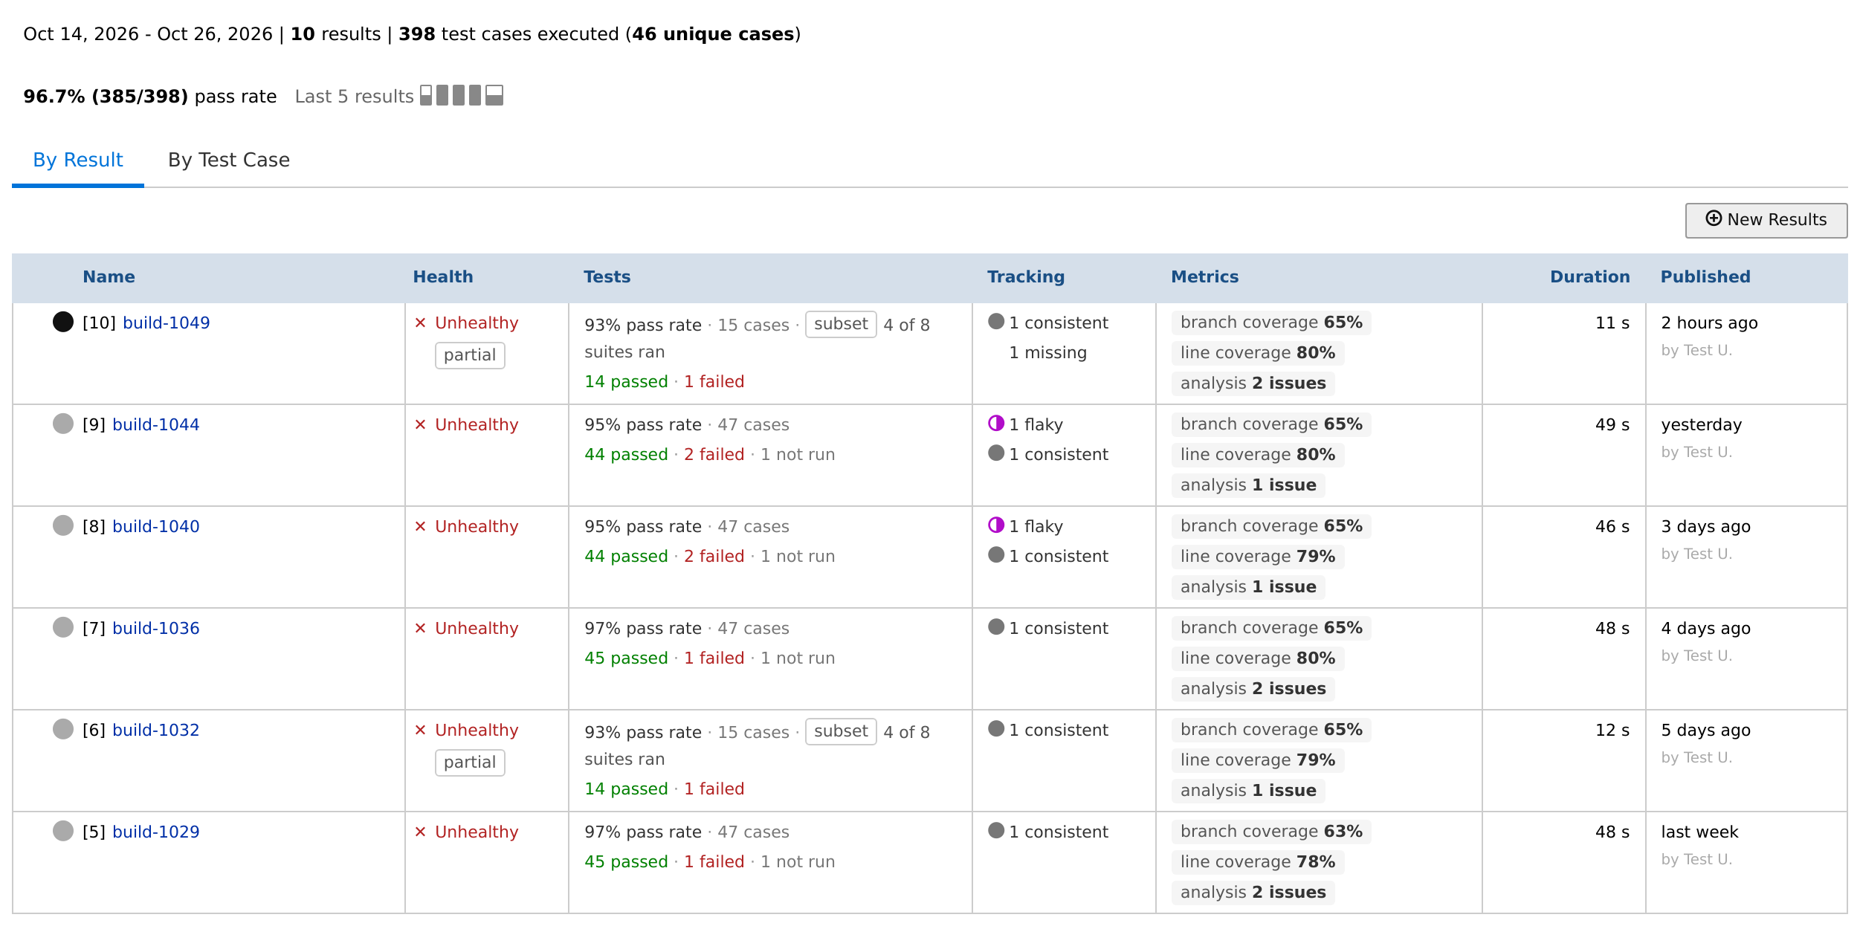Open the build-1036 result link
The height and width of the screenshot is (926, 1860).
156,628
